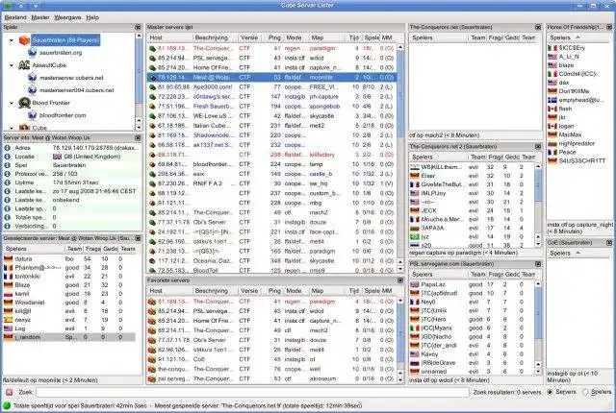The width and height of the screenshot is (616, 413).
Task: Click the green status icon in status bar
Action: click(x=7, y=405)
